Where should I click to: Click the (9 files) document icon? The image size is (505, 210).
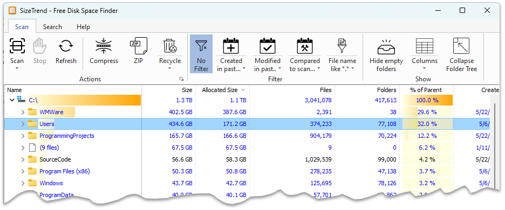32,148
